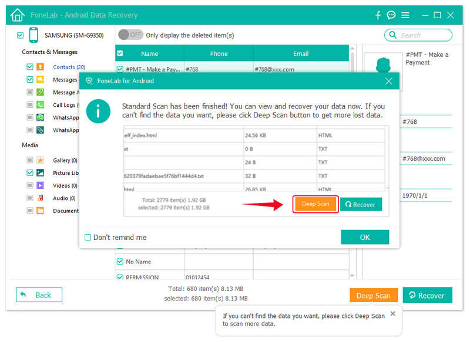Dismiss the Deep Scan tooltip
The image size is (470, 342).
392,314
